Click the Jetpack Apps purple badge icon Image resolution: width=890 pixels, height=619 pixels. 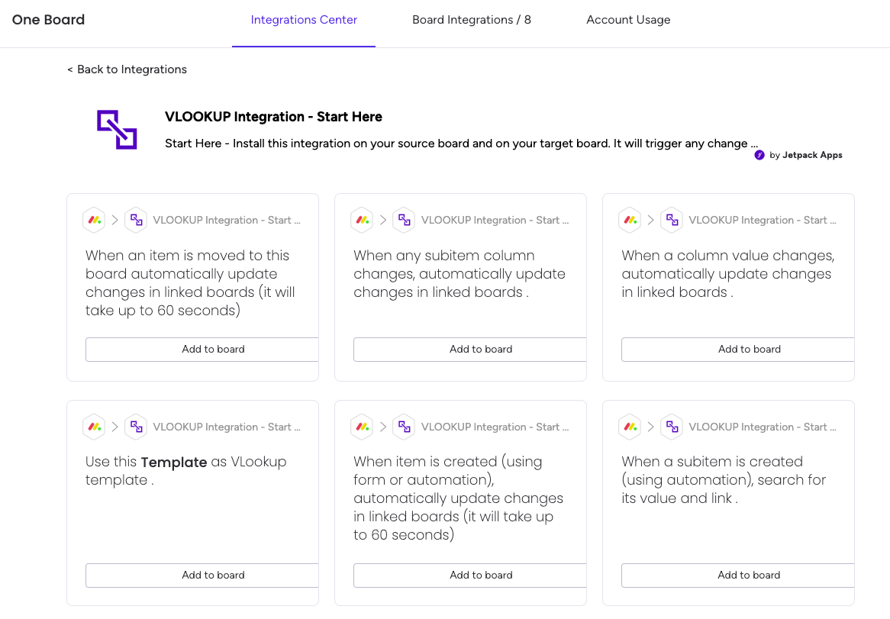(759, 155)
